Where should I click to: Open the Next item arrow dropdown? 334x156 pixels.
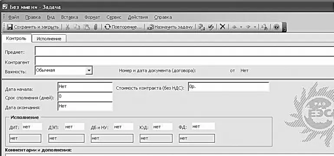tap(255, 27)
